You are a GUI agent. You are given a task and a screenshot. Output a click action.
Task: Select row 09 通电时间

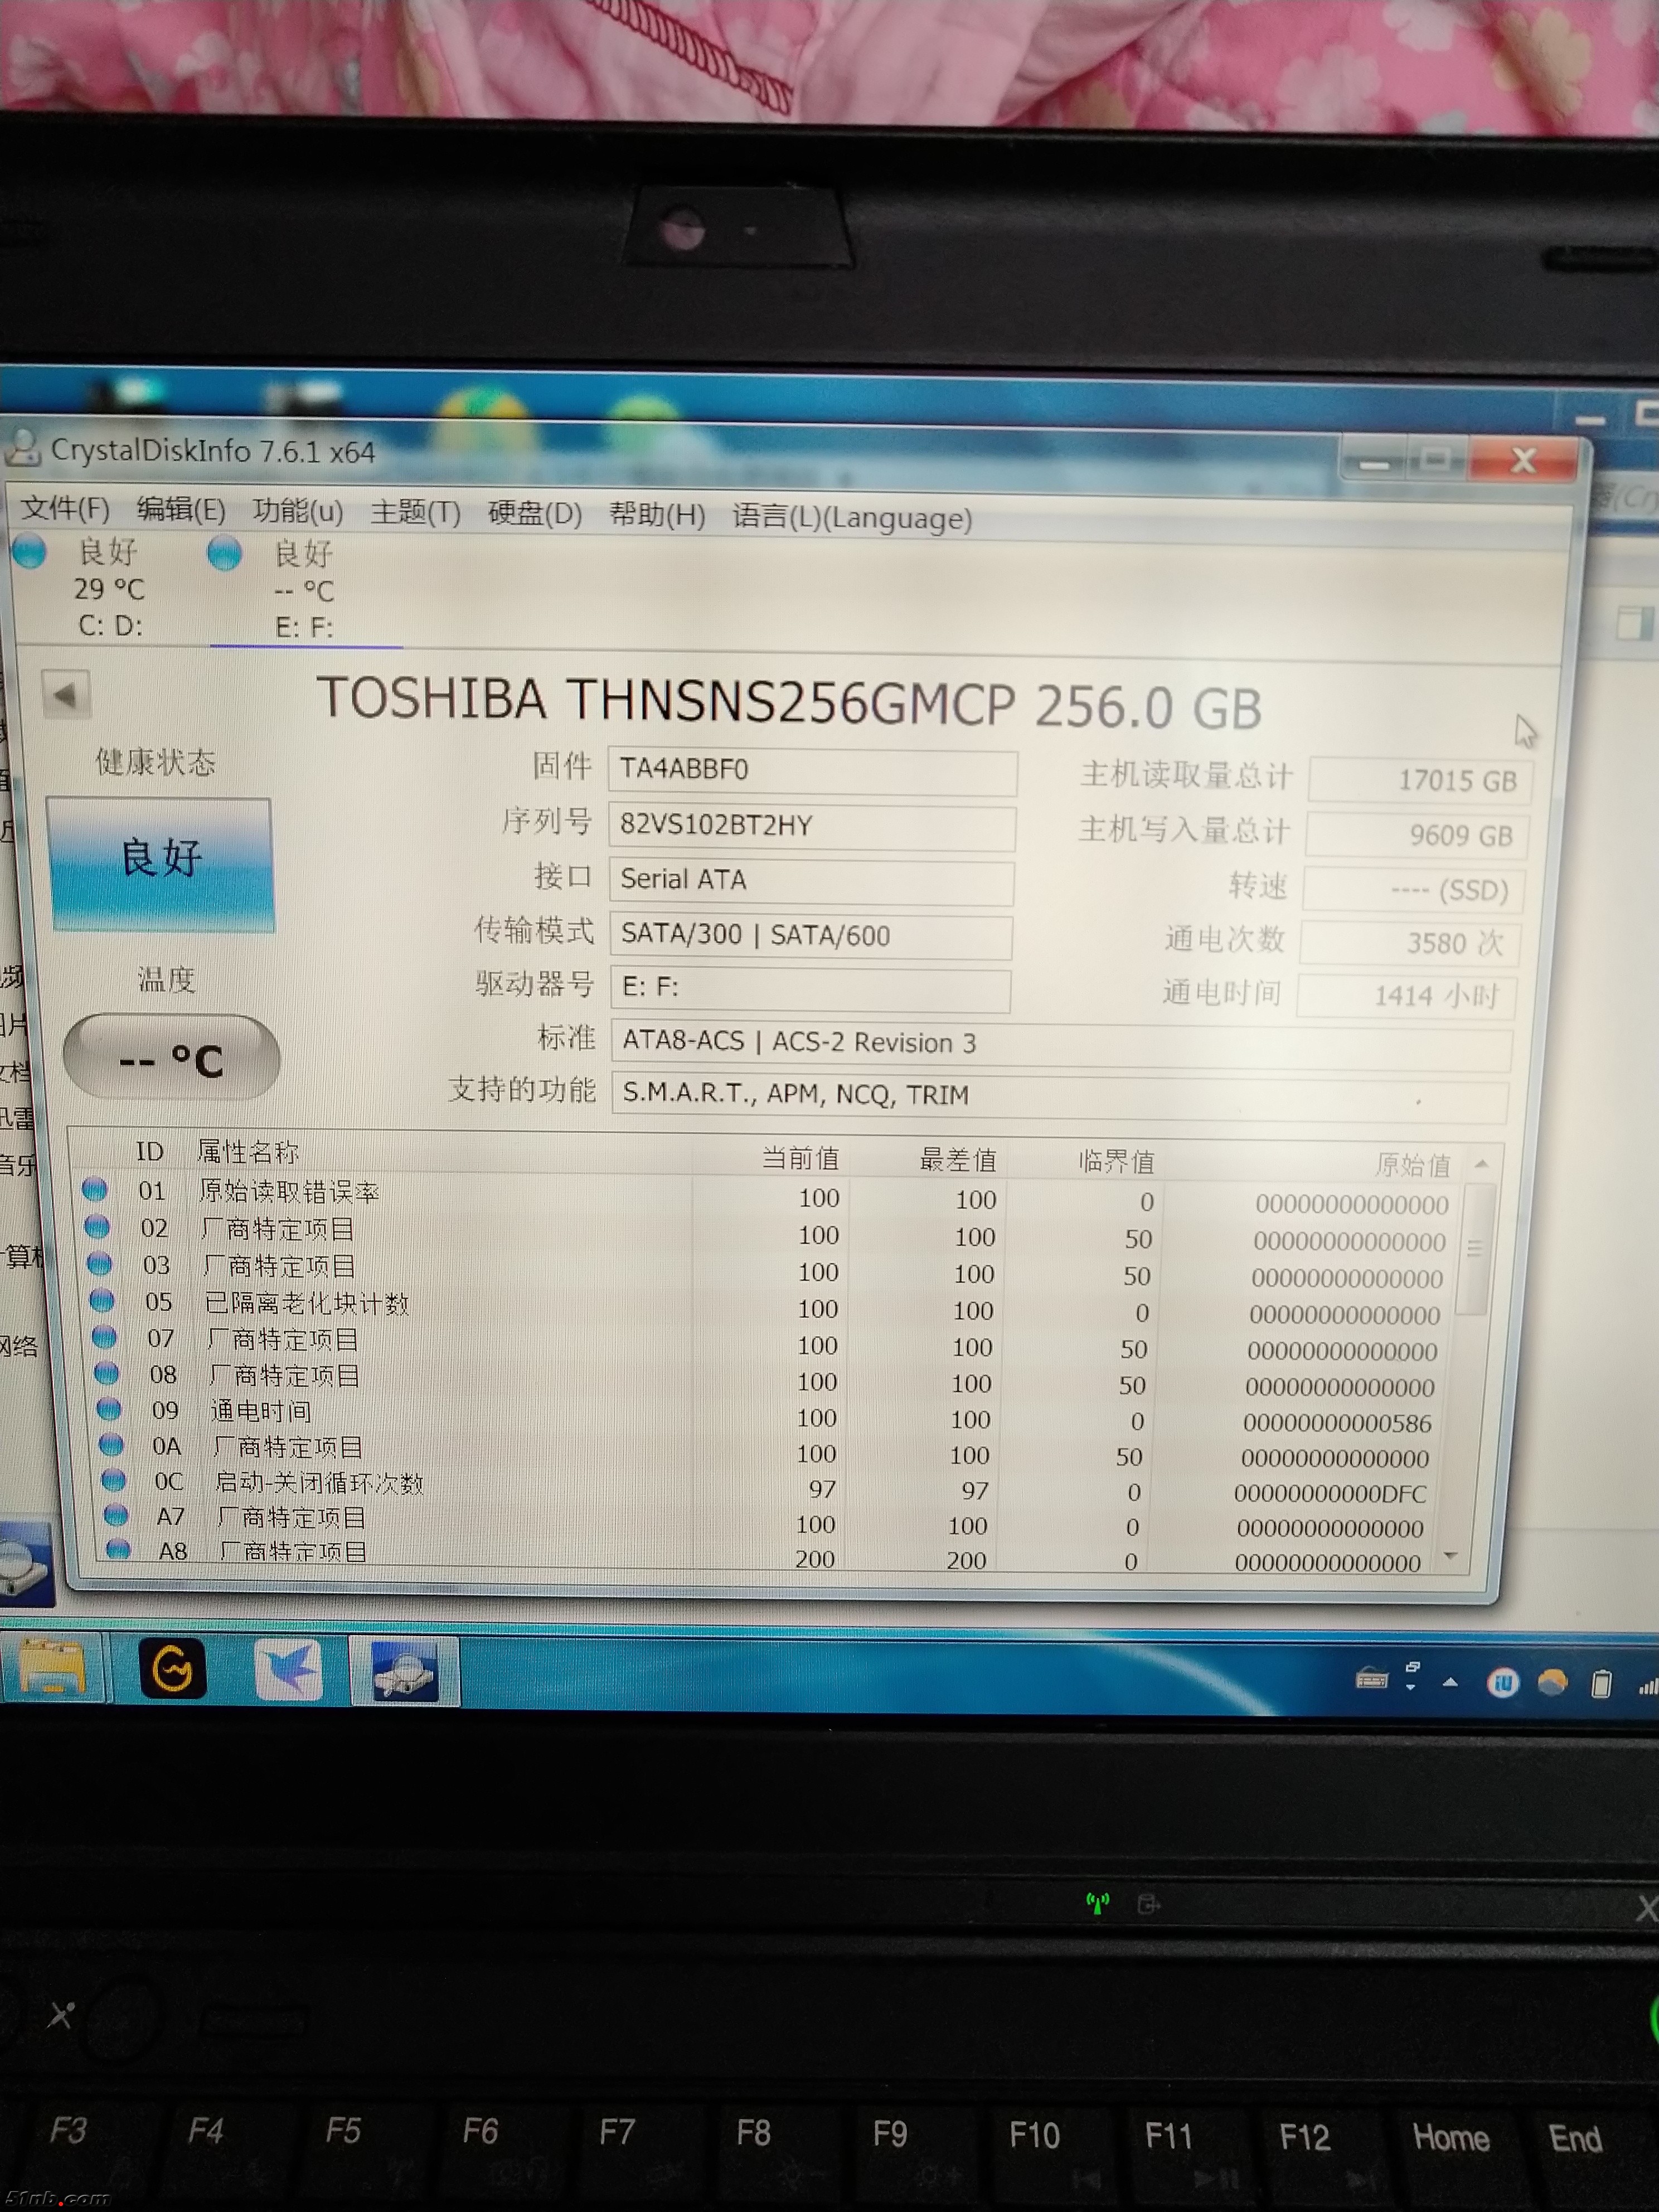click(x=770, y=1415)
